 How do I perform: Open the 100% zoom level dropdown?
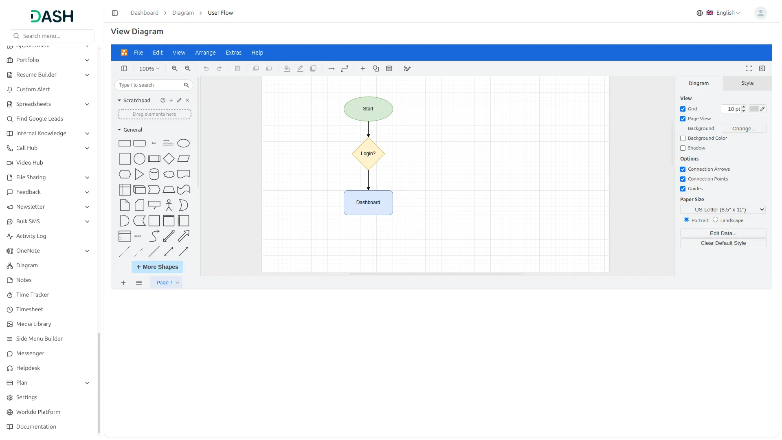[x=149, y=69]
